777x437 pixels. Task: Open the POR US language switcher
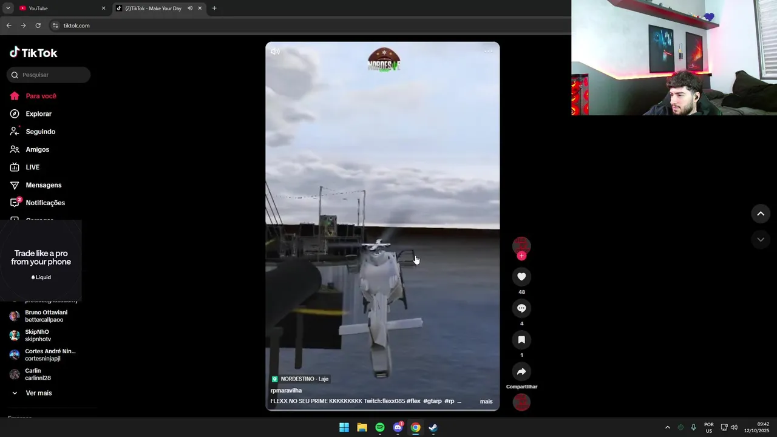pyautogui.click(x=709, y=427)
